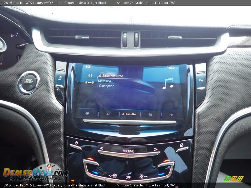Touch the left vent thumbwheel
The width and height of the screenshot is (251, 188).
125,40
